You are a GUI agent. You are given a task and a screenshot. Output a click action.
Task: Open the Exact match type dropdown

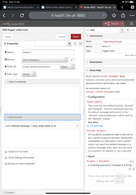pos(67,67)
